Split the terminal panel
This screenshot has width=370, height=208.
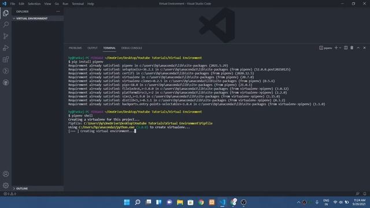[x=346, y=47]
